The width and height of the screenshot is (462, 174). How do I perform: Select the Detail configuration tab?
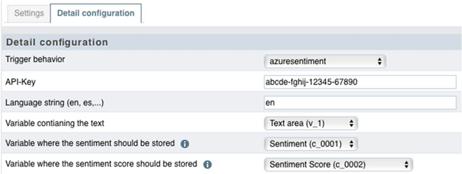[96, 13]
